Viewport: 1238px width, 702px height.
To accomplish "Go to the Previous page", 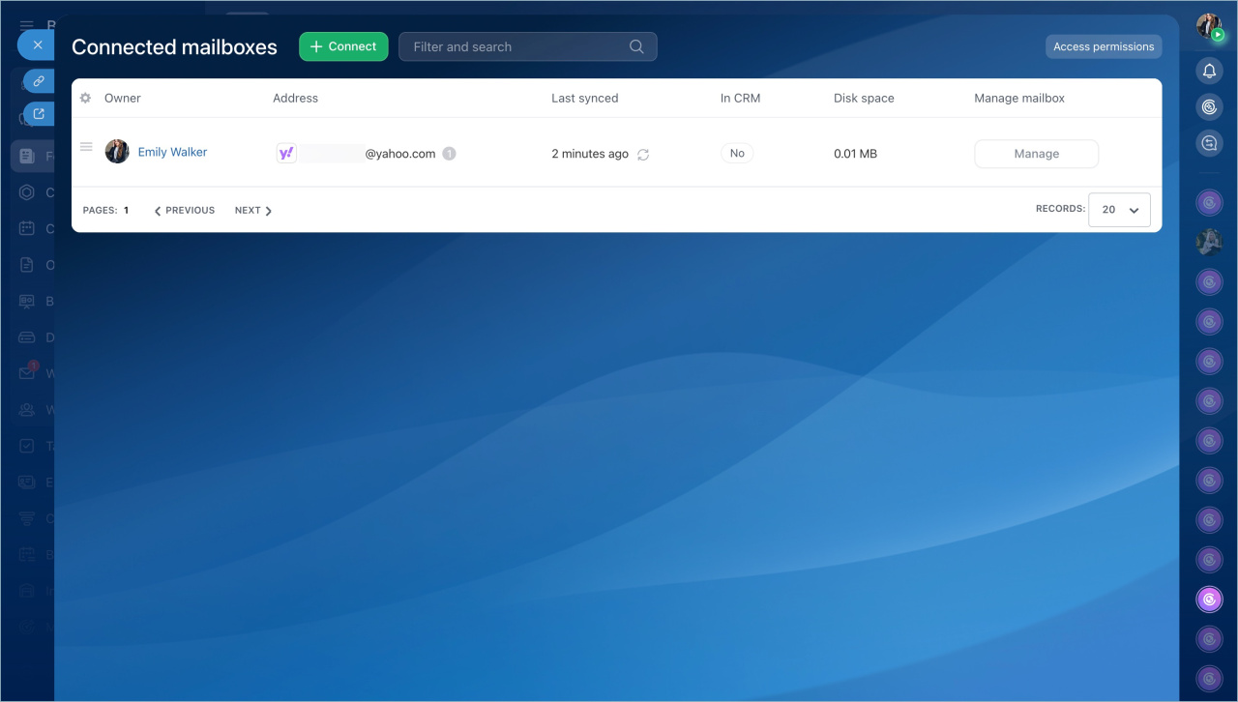I will point(185,211).
